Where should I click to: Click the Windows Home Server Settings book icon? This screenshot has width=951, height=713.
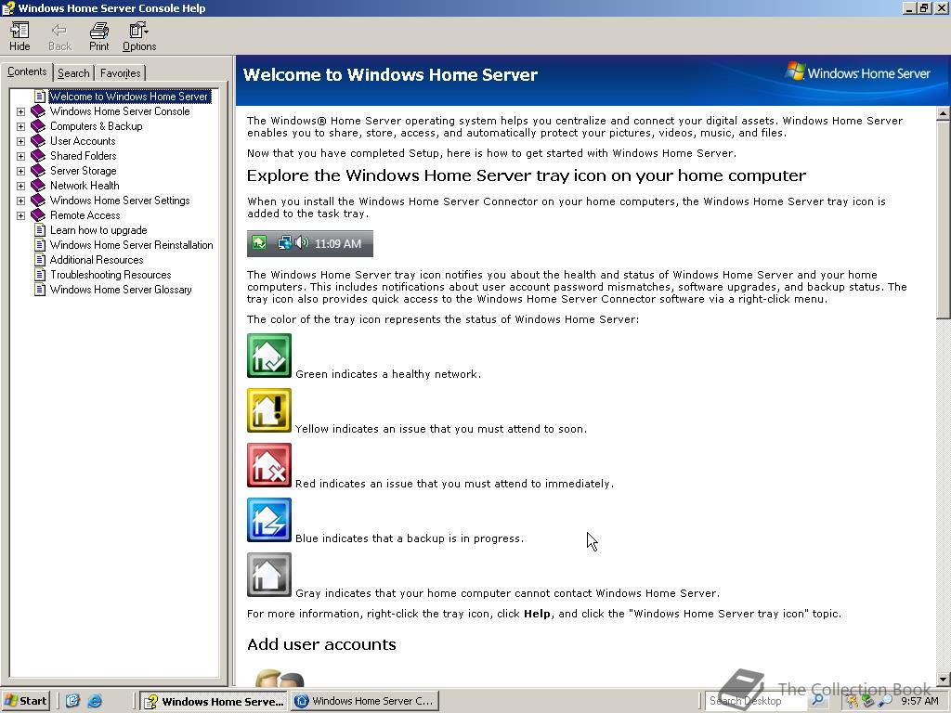[x=38, y=201]
